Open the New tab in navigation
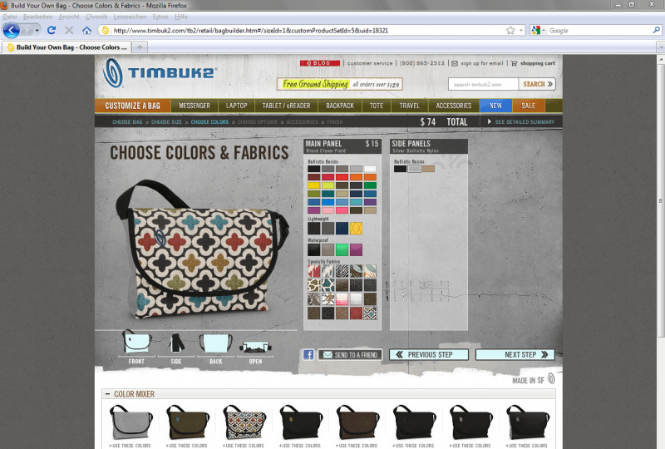The width and height of the screenshot is (665, 449). [495, 106]
